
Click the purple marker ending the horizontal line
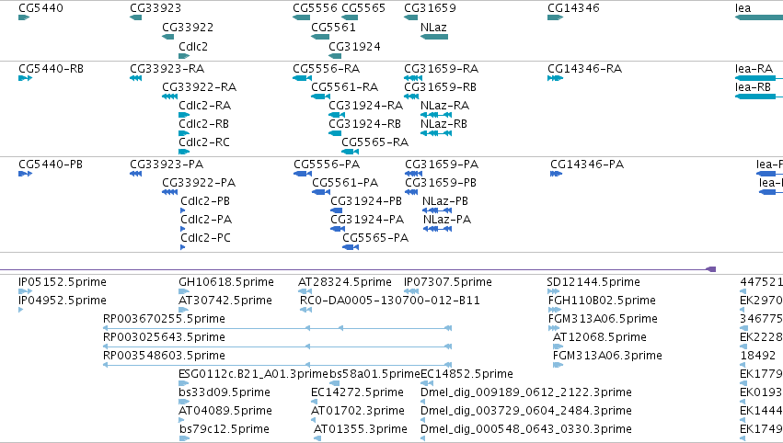tap(711, 269)
